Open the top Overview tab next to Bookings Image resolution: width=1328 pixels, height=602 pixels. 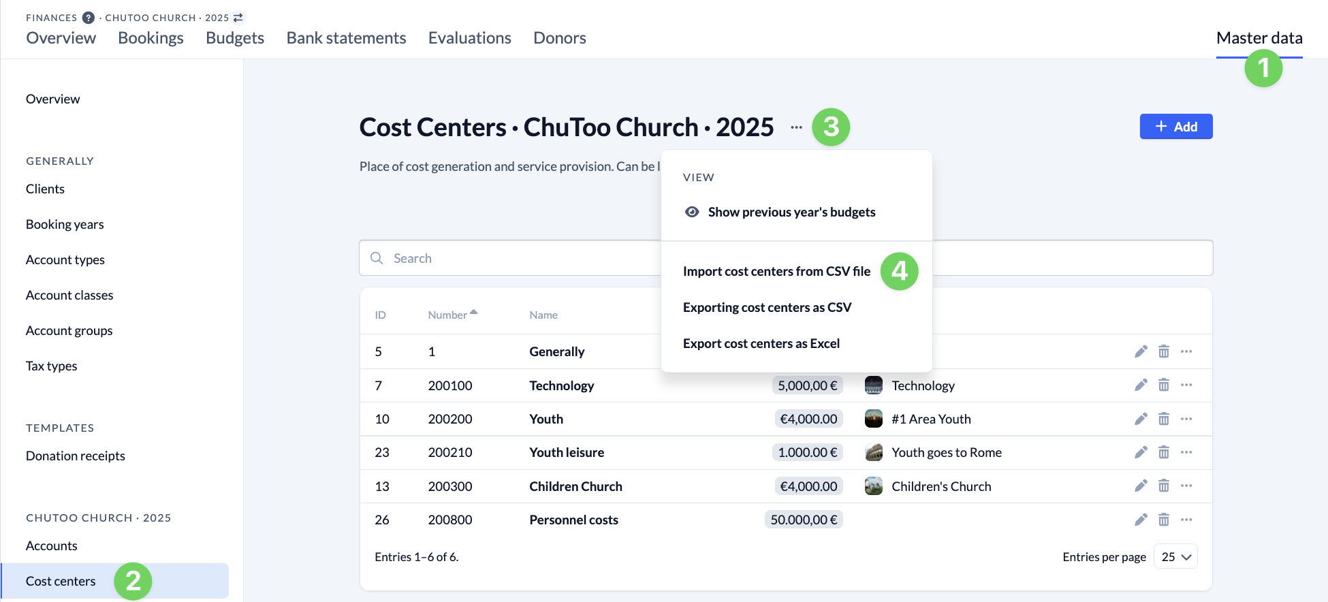click(61, 38)
